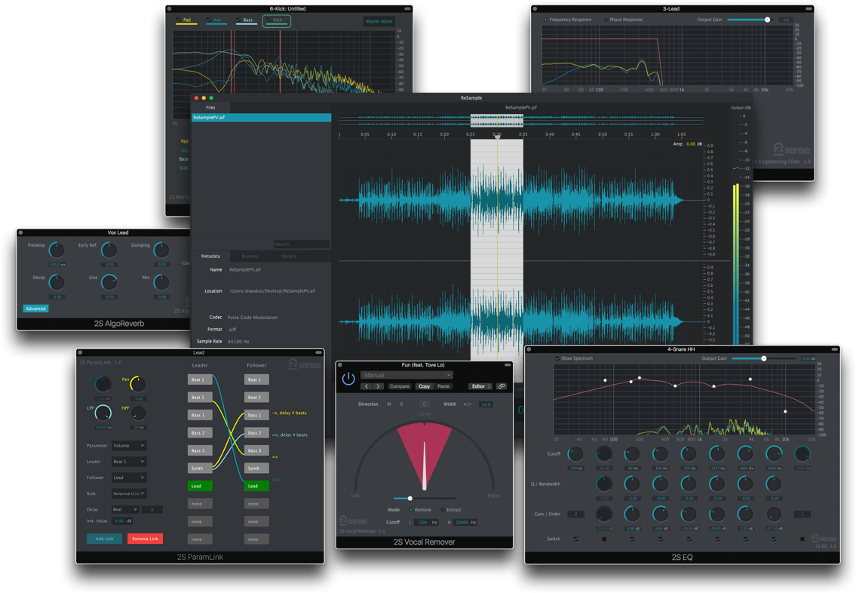Open the History tab in ReSample
This screenshot has height=593, width=856.
coord(289,257)
